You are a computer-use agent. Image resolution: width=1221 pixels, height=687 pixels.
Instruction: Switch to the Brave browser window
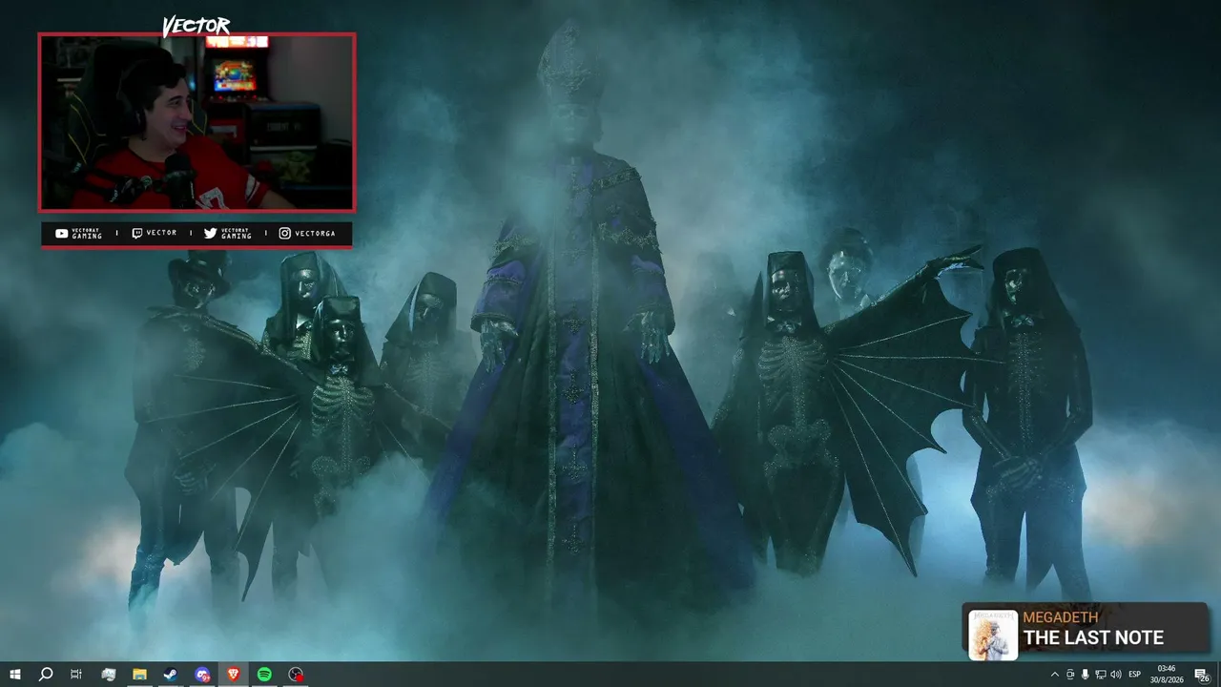[234, 675]
